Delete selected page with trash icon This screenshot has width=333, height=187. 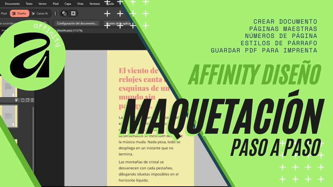(x=32, y=100)
